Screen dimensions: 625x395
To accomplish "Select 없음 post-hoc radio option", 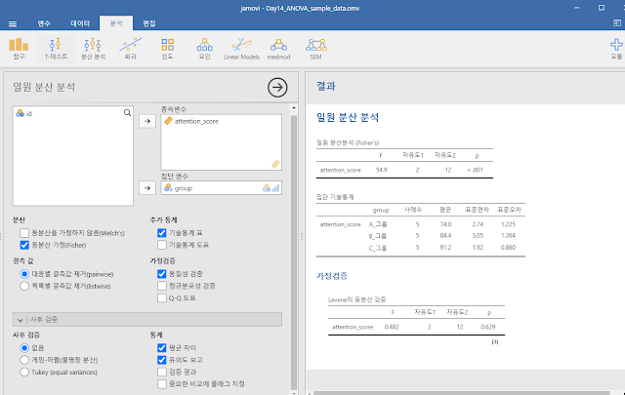I will 24,348.
